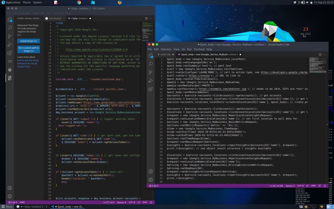Viewport: 334px width, 209px height.
Task: Open Search in the Visual Studio Code window
Action: click(151, 64)
